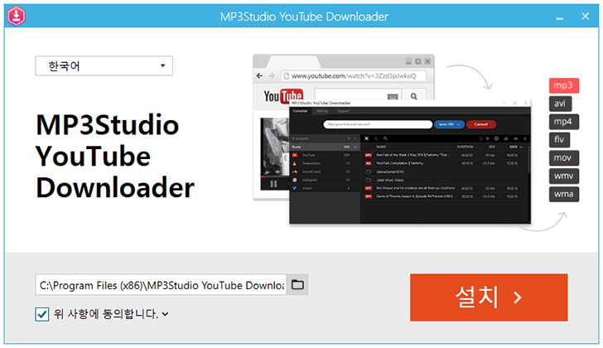603x348 pixels.
Task: Click the orange 설치 install button
Action: 489,297
